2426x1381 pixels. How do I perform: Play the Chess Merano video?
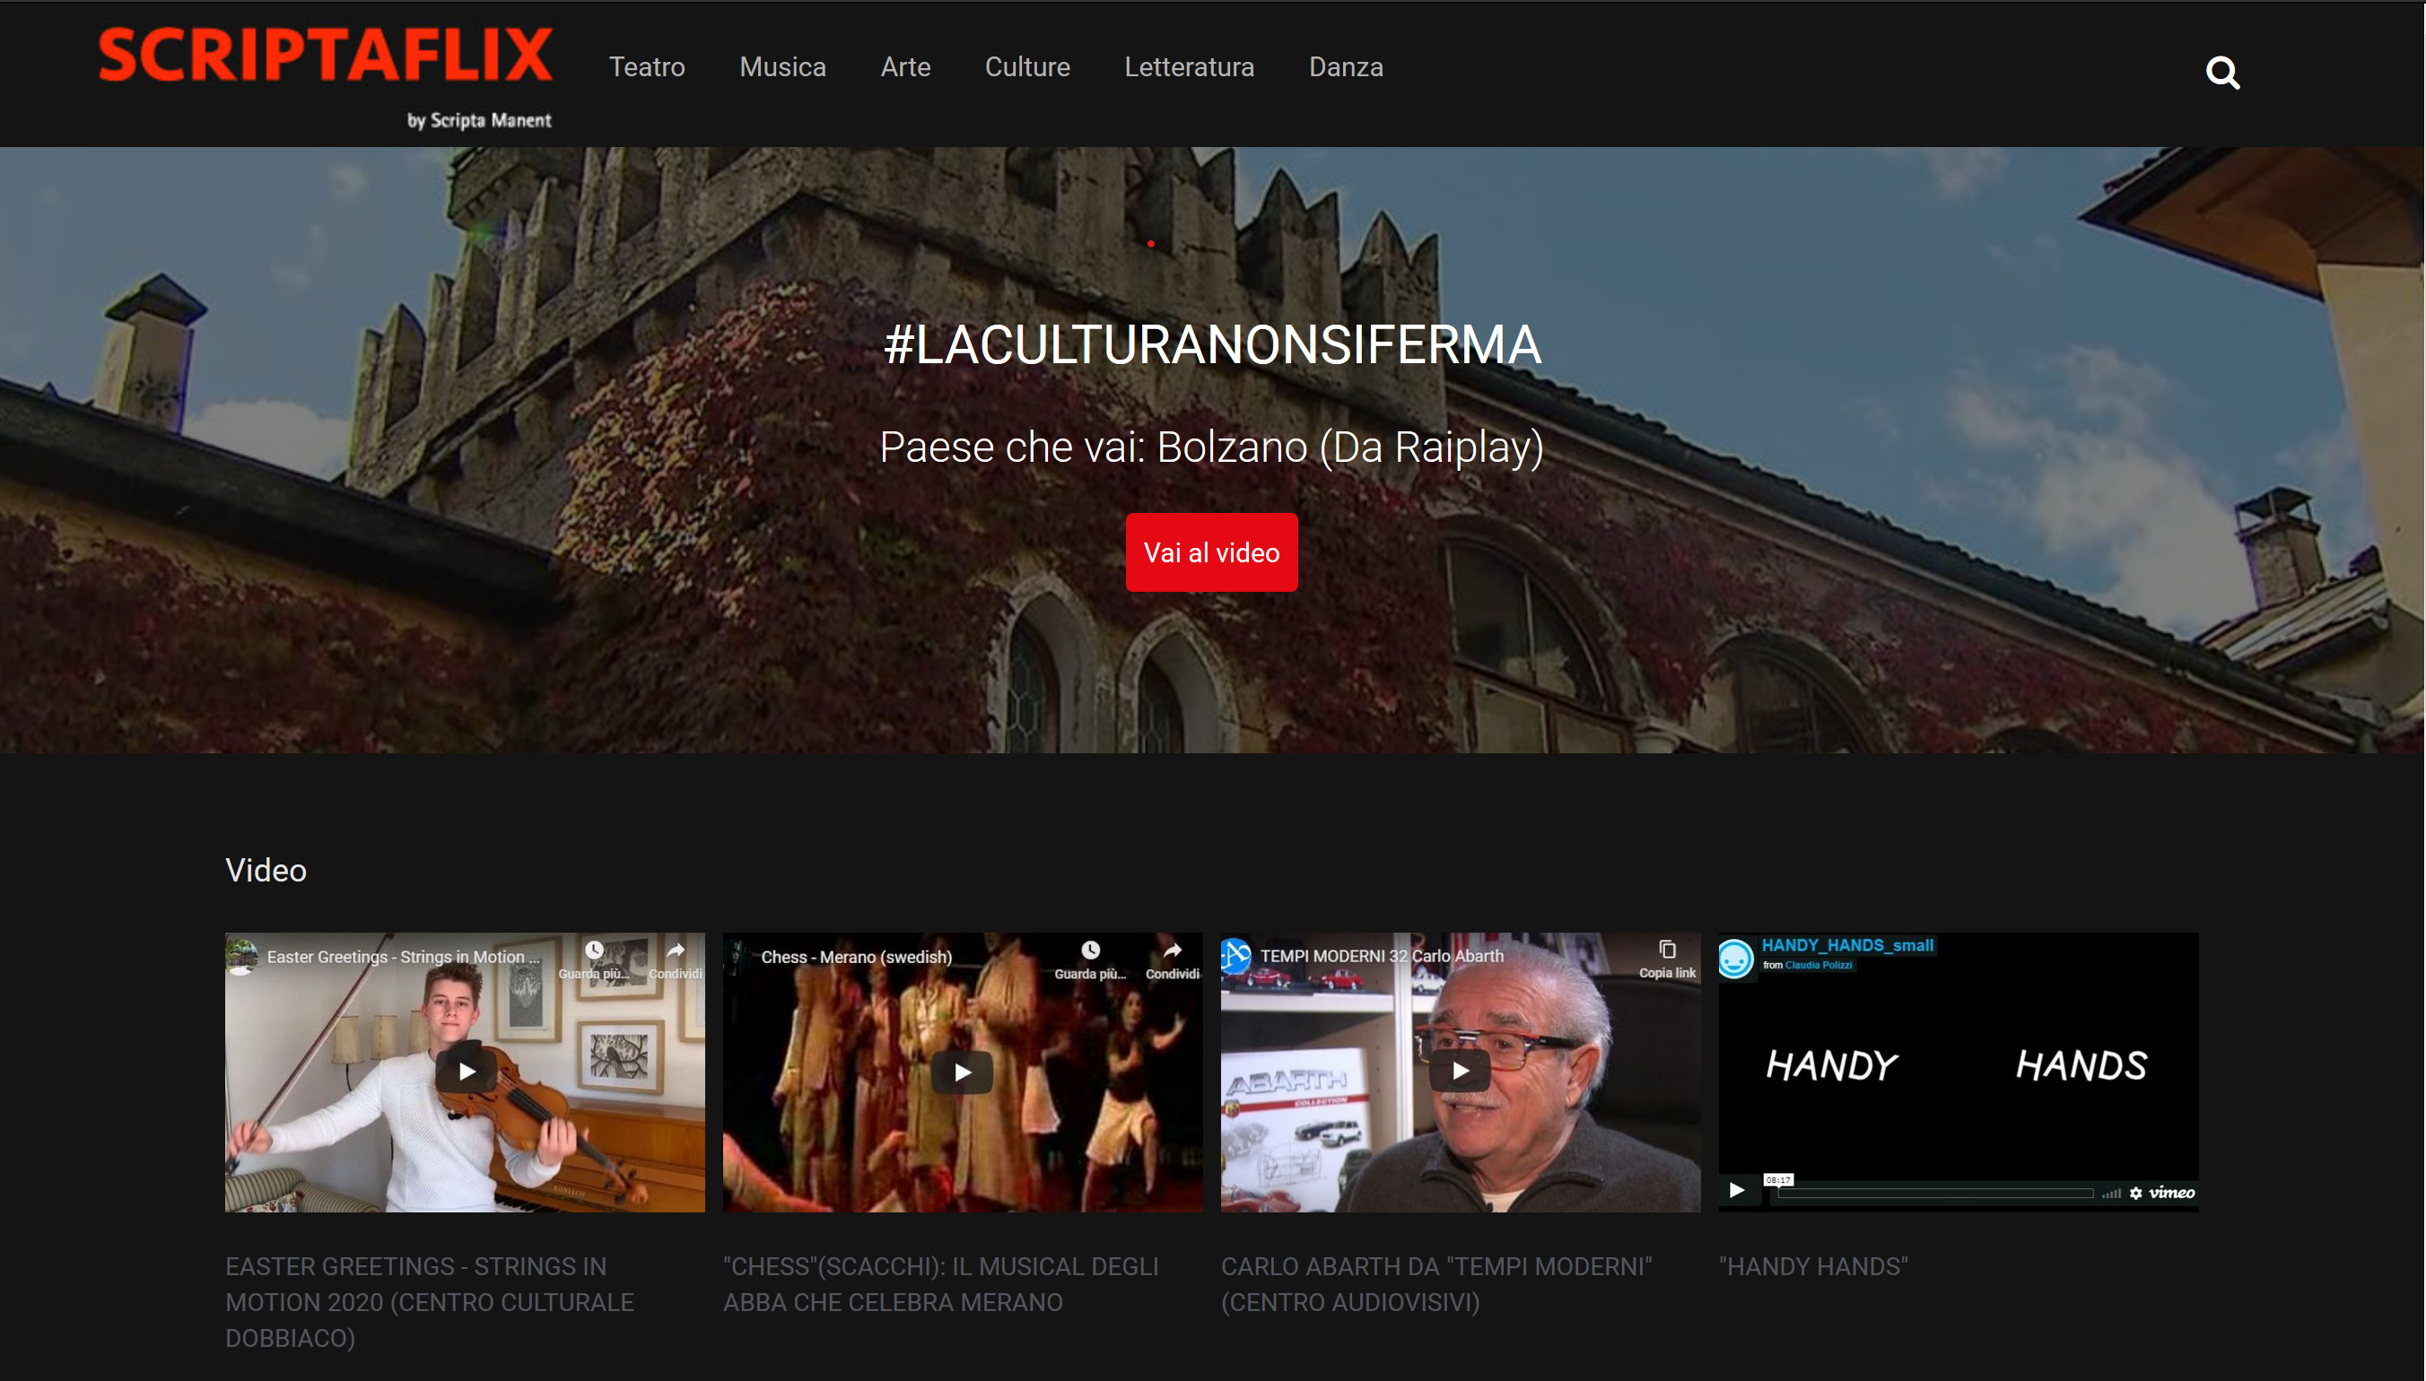[x=962, y=1072]
